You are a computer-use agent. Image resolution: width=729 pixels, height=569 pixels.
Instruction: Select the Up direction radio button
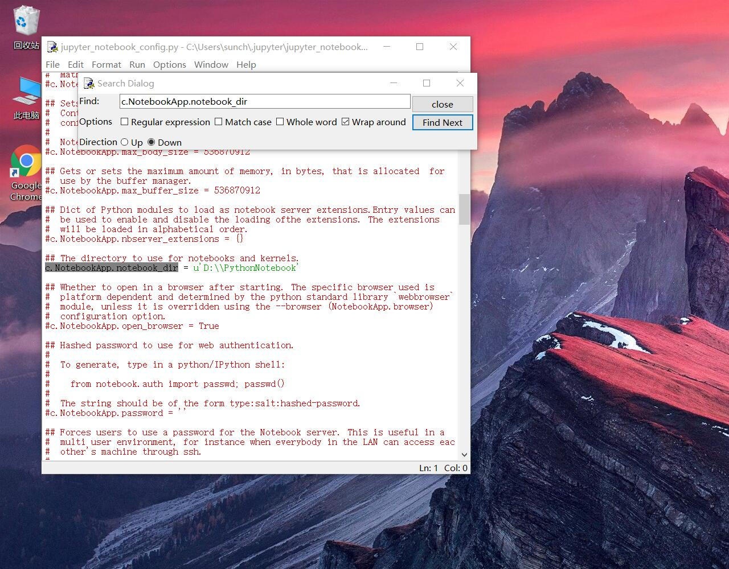(x=124, y=142)
